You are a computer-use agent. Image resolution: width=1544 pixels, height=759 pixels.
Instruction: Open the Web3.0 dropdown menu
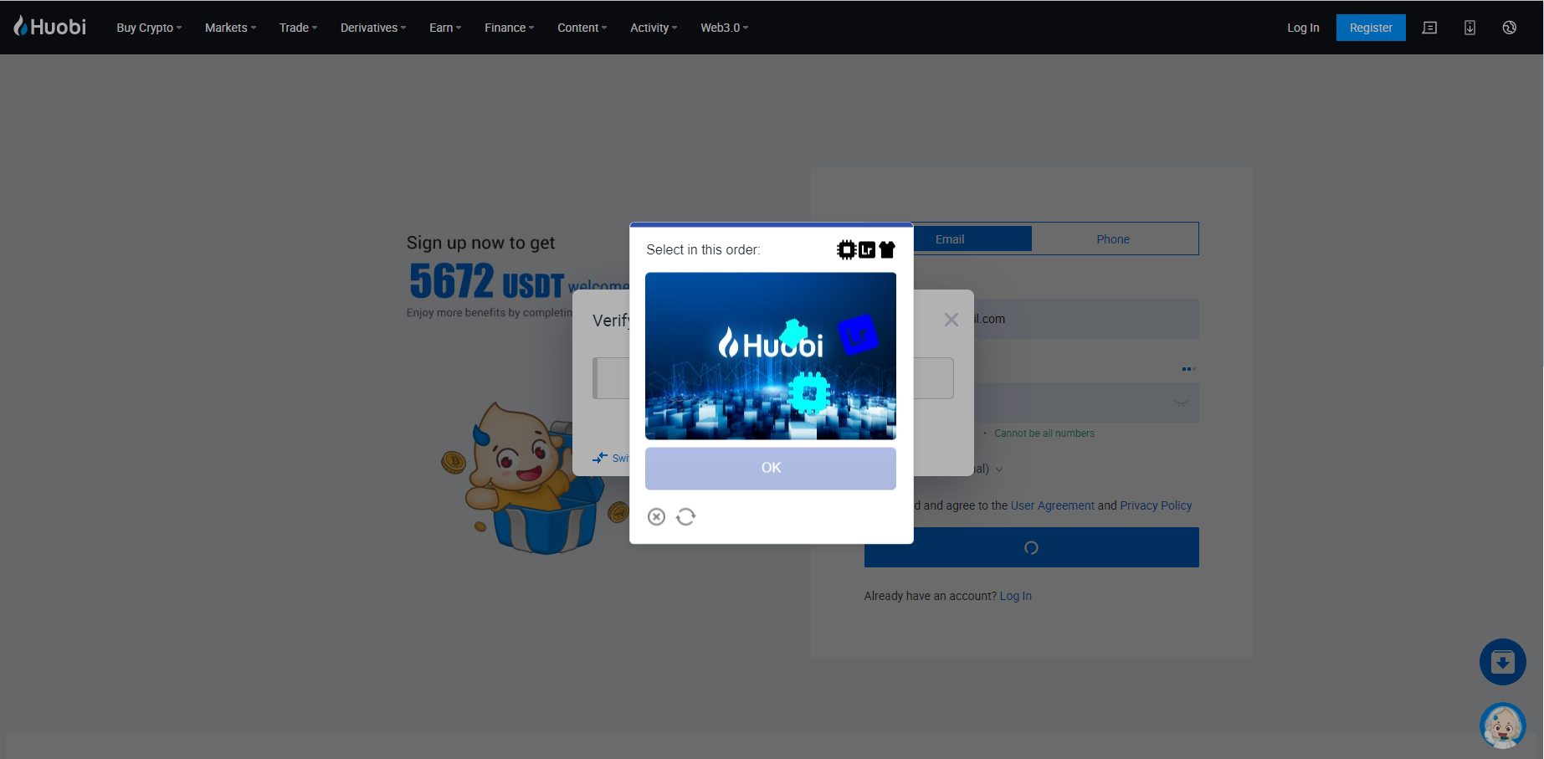click(x=724, y=28)
